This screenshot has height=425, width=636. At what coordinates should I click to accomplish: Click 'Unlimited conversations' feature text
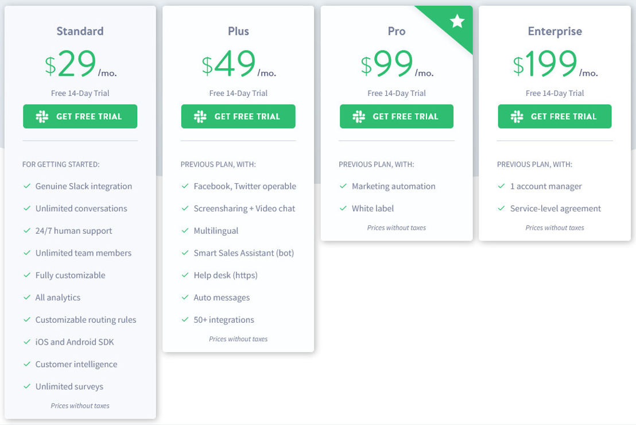81,208
